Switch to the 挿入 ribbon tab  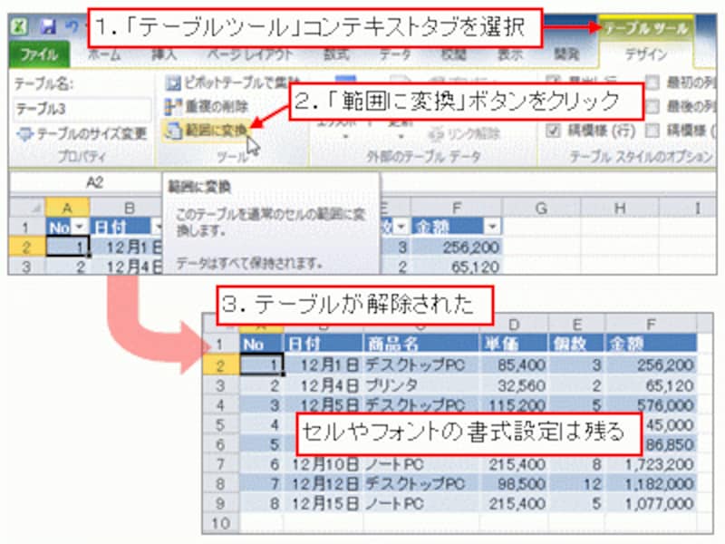(164, 55)
